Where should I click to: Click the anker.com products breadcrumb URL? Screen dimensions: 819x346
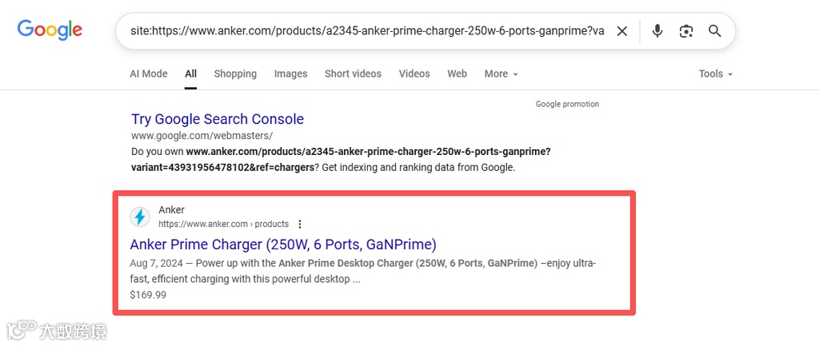tap(223, 224)
